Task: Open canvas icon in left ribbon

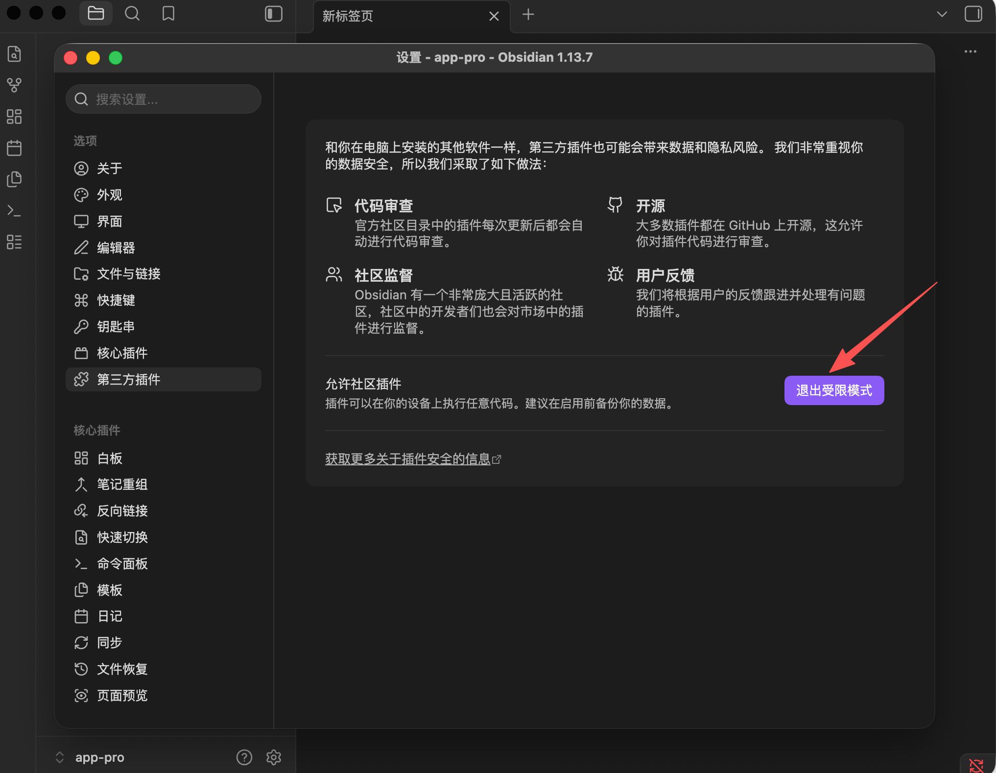Action: tap(14, 116)
